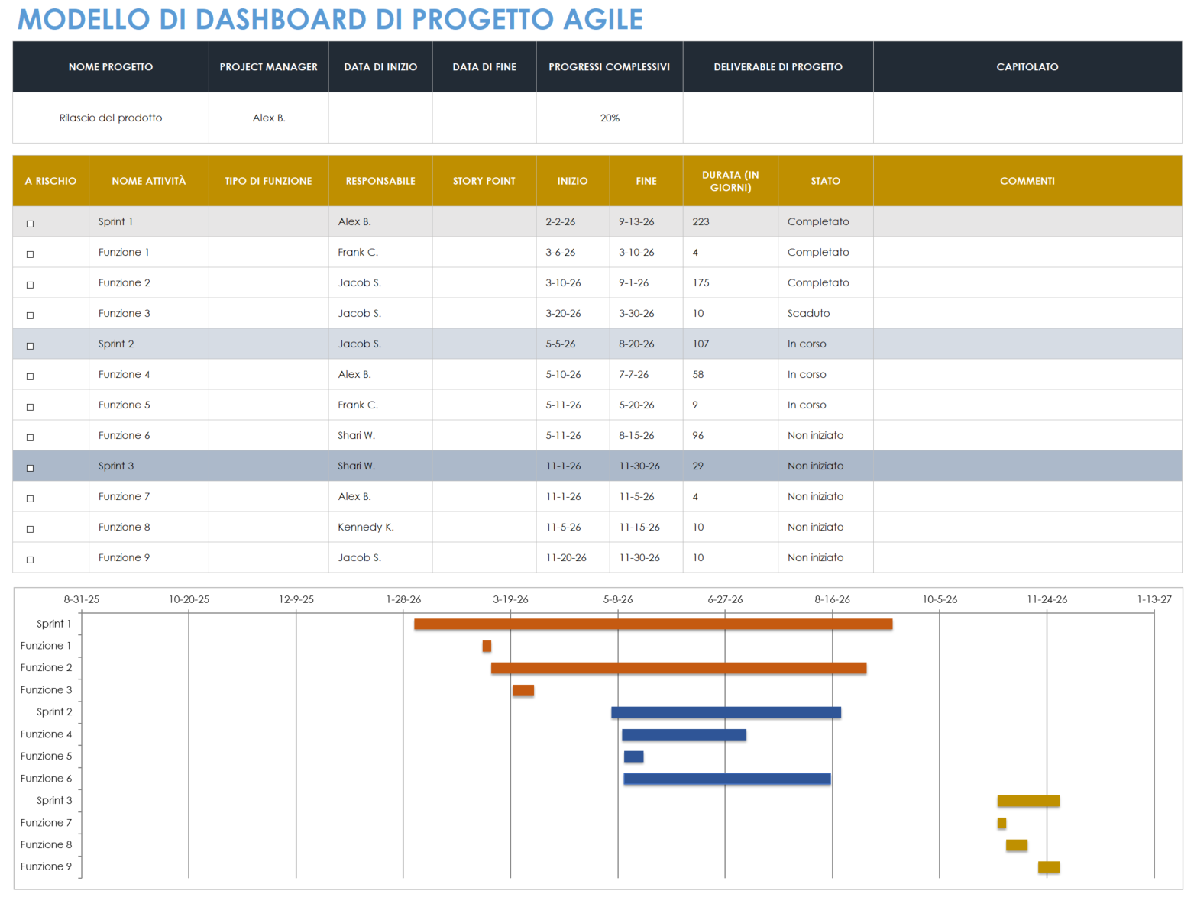Viewport: 1194px width, 897px height.
Task: Tick the risk checkbox for Funzione 9
Action: [x=31, y=560]
